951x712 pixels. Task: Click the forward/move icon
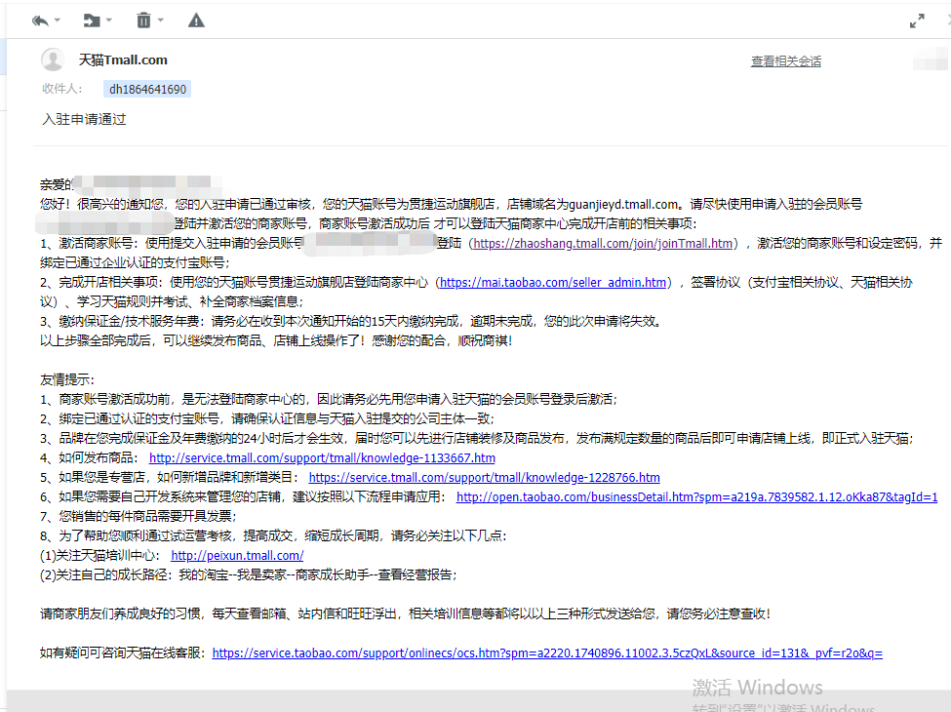(92, 21)
